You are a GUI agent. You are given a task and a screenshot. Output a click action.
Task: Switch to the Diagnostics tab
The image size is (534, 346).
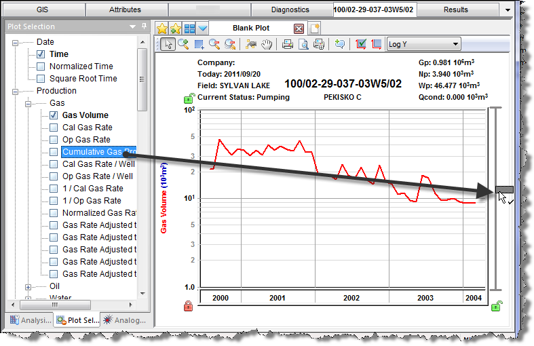290,9
